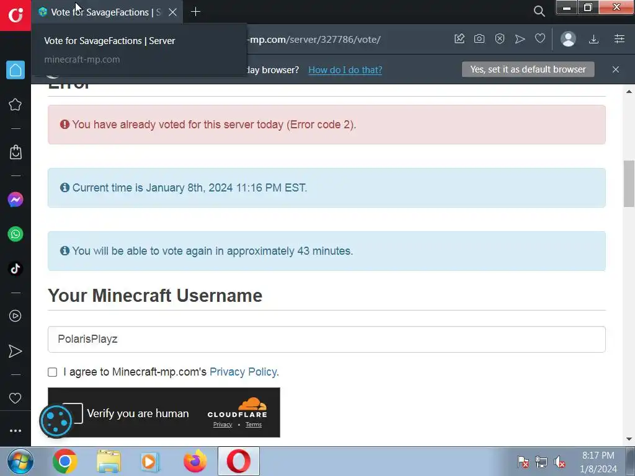Select the Vote for SavageFactions tab
635x476 pixels.
coord(106,12)
